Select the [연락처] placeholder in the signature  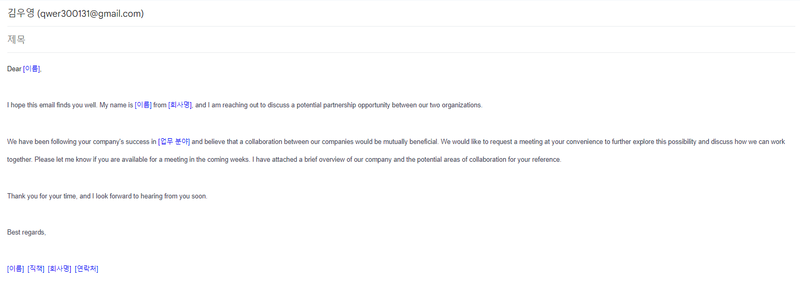[86, 269]
